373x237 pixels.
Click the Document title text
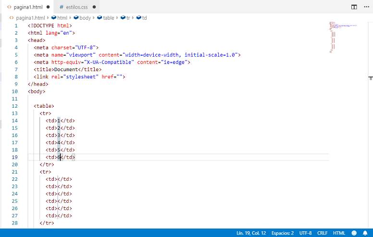66,70
